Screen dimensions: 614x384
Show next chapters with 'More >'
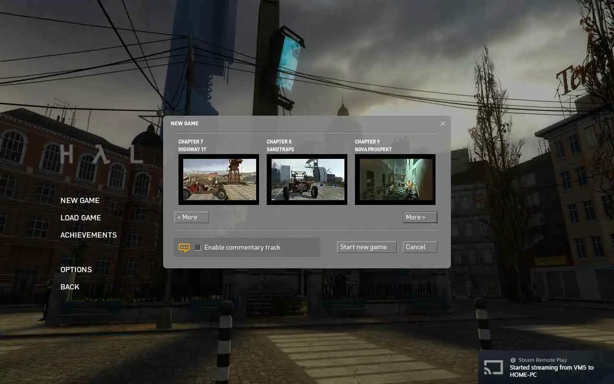(x=420, y=217)
